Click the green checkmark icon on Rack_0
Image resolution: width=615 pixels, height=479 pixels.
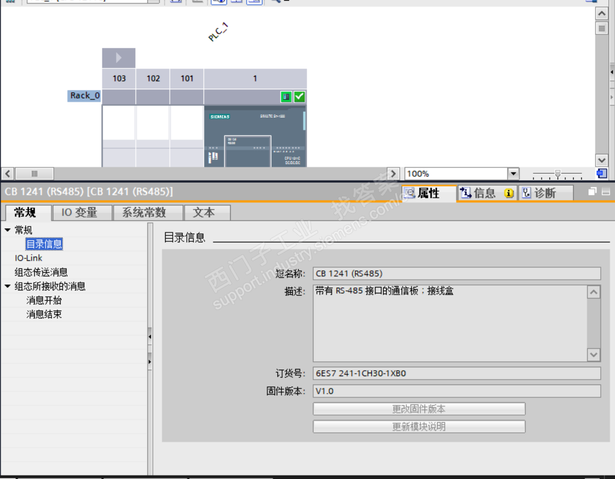click(x=299, y=96)
